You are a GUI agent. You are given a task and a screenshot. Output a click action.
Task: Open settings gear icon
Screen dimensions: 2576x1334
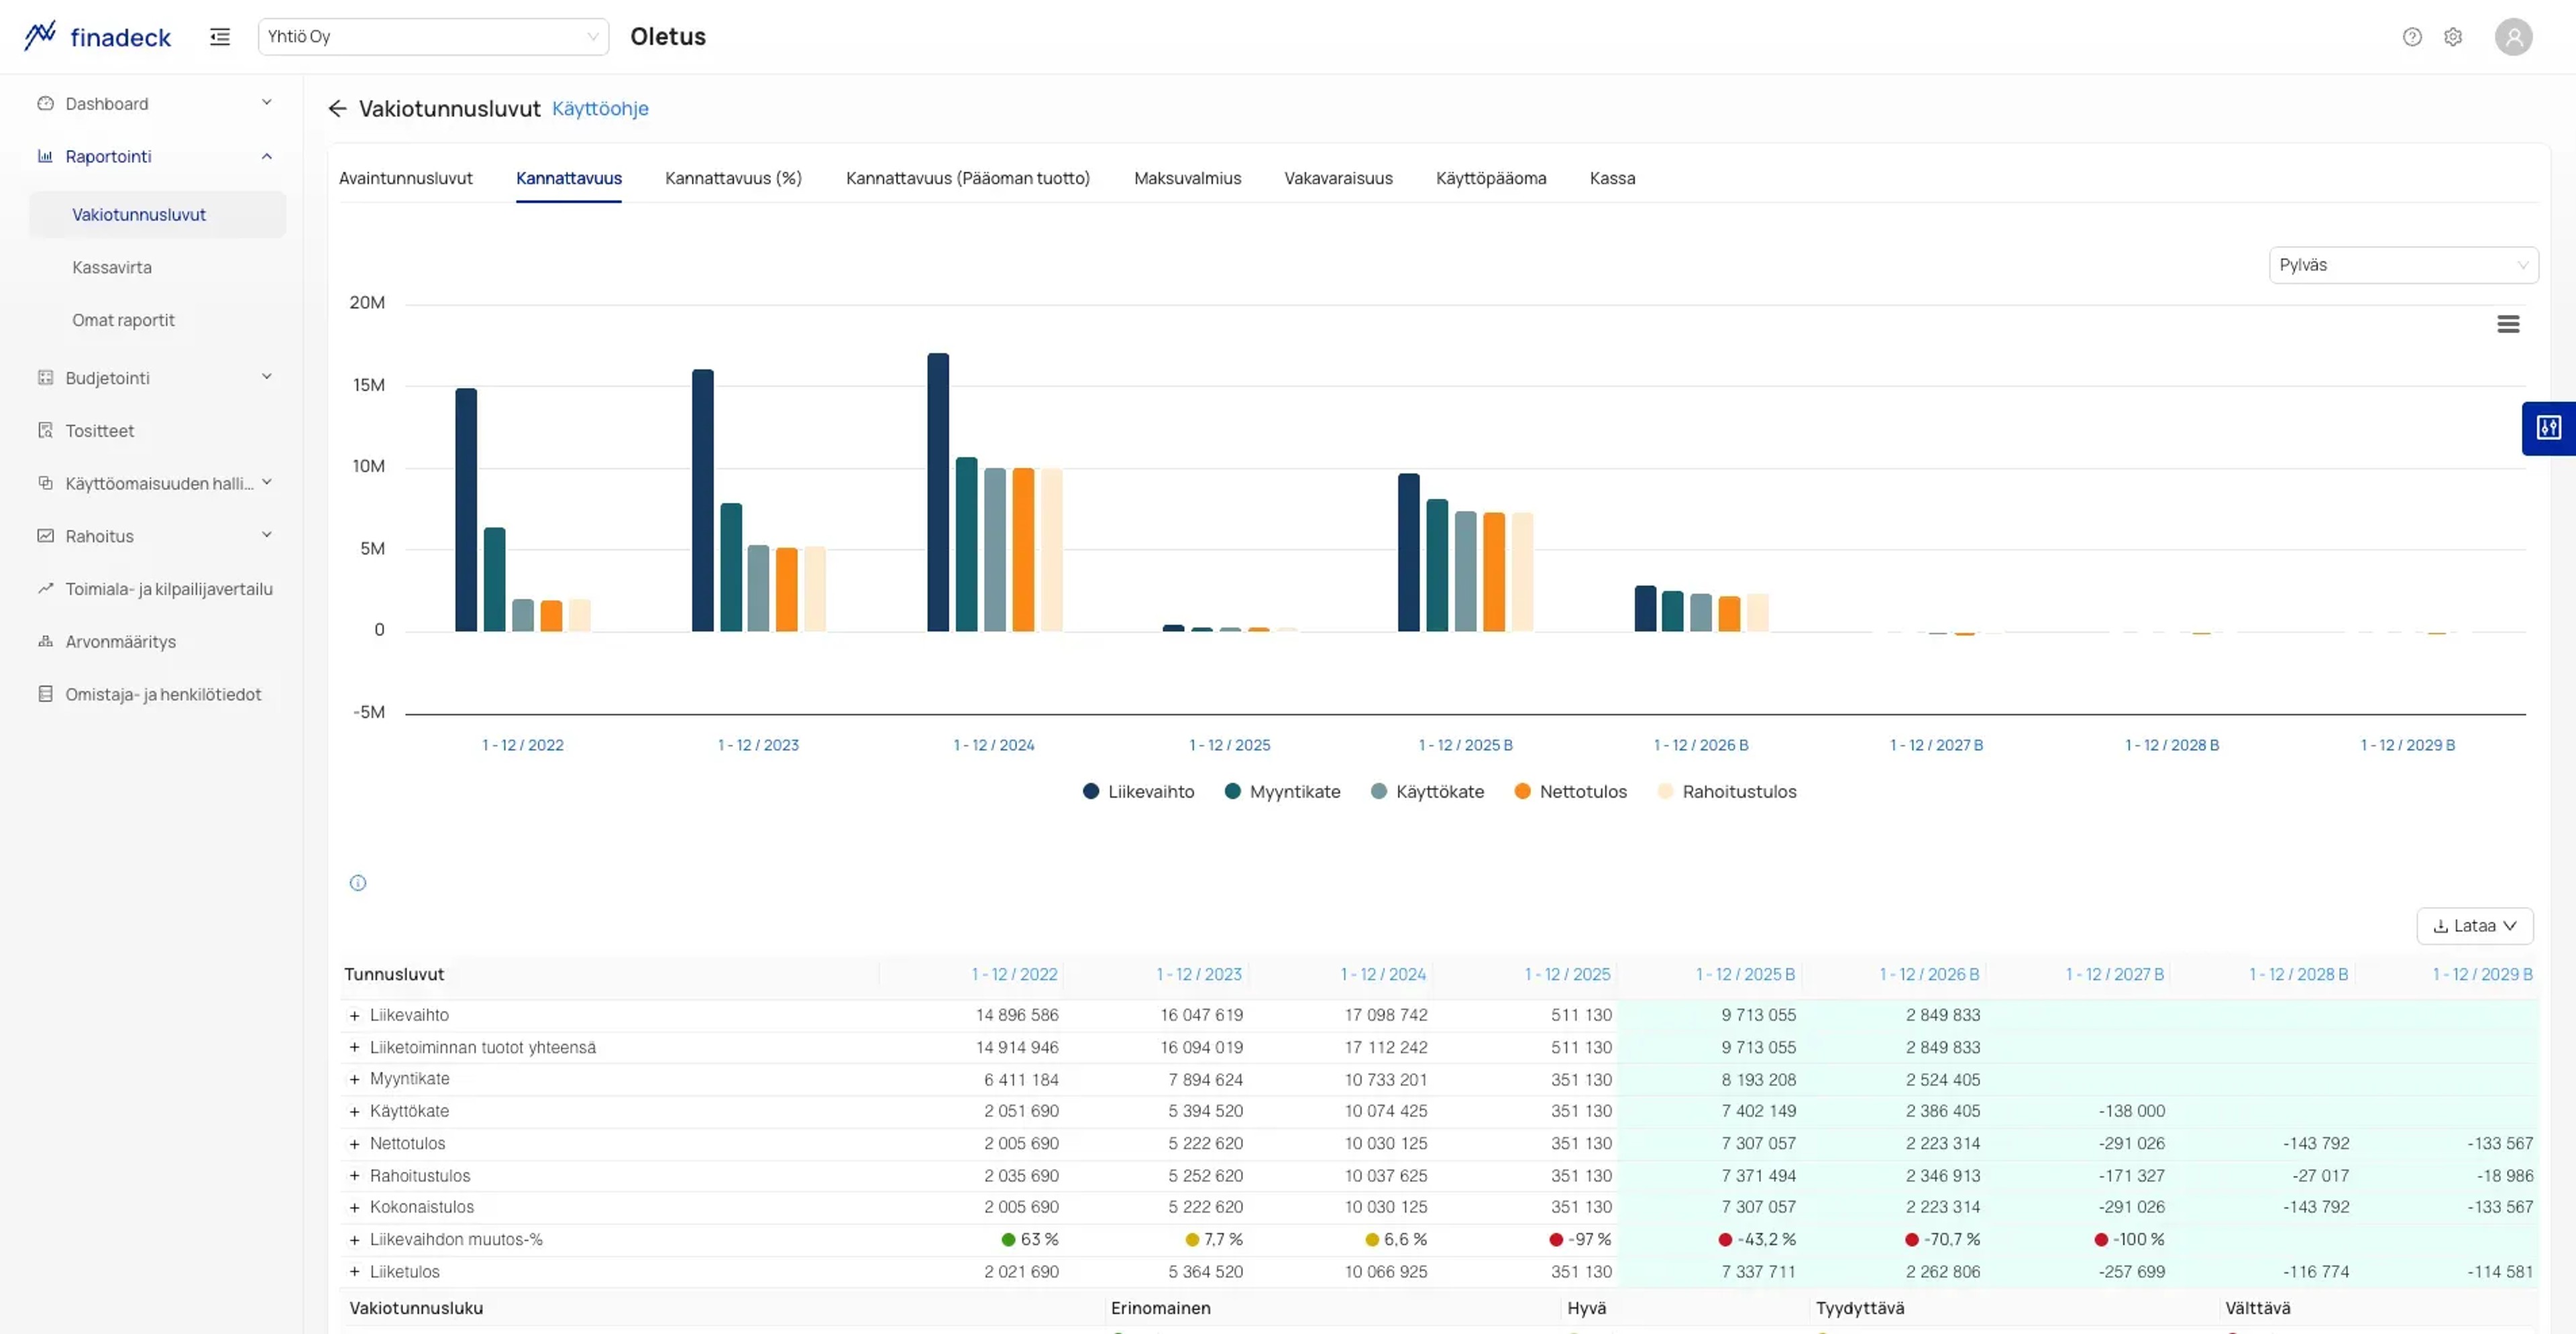[x=2453, y=37]
